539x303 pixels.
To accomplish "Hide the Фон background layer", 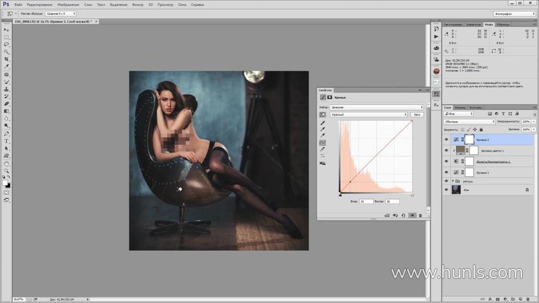I will (x=446, y=190).
